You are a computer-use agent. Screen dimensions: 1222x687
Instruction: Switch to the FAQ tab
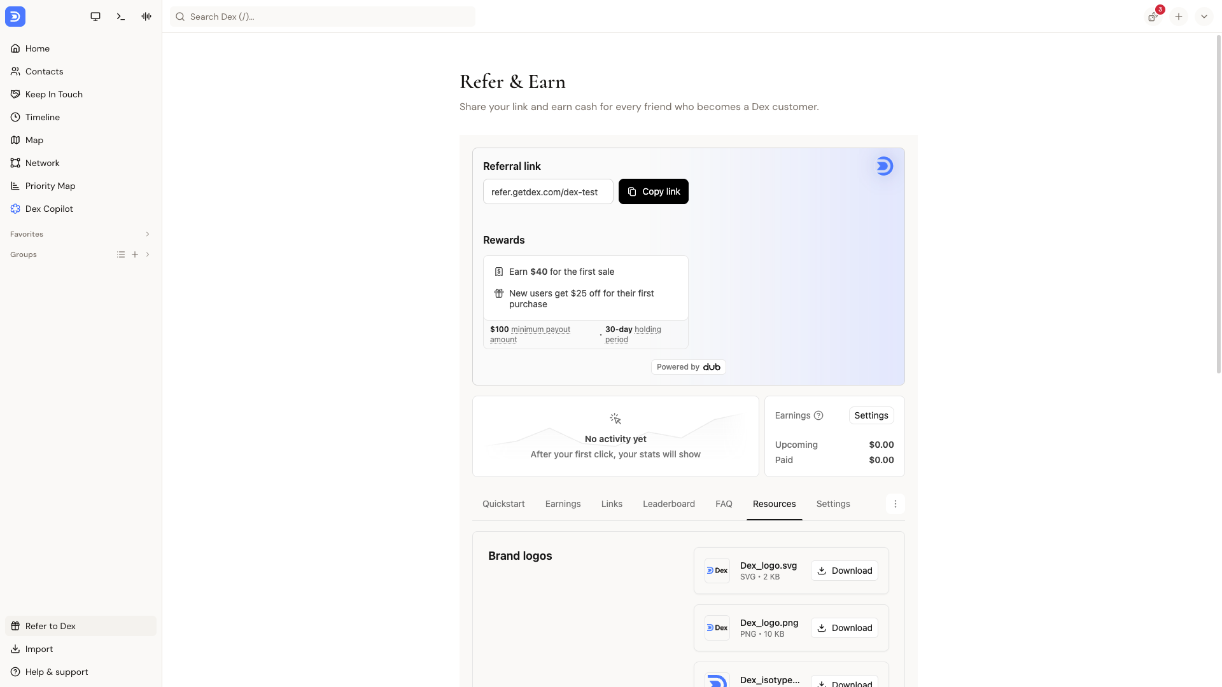(x=724, y=504)
